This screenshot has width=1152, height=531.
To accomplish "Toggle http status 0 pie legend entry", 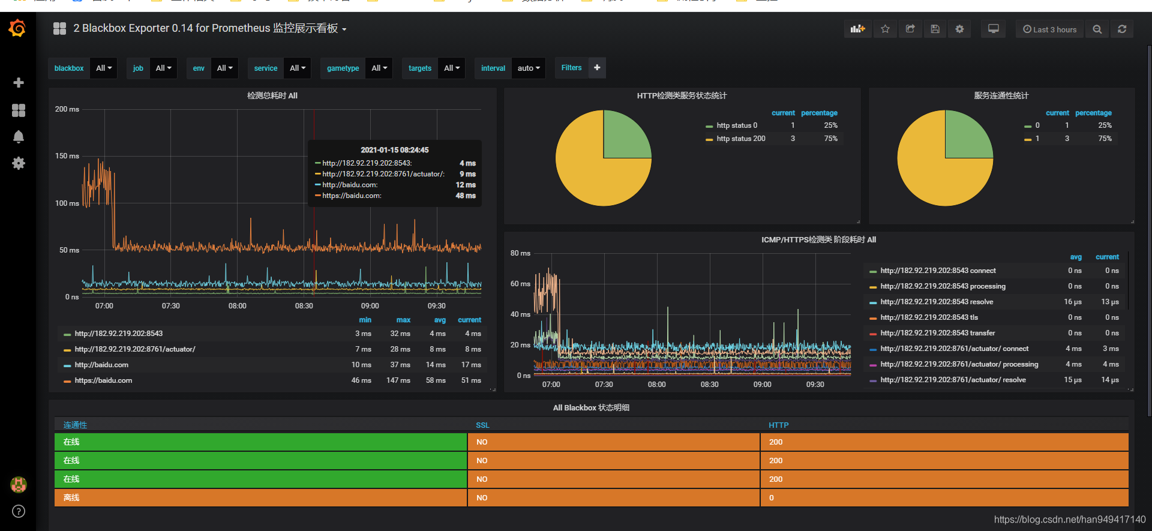I will 737,125.
